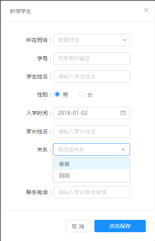The width and height of the screenshot is (155, 241).
Task: Click the down chevron in 所在班级 selector
Action: [x=125, y=40]
